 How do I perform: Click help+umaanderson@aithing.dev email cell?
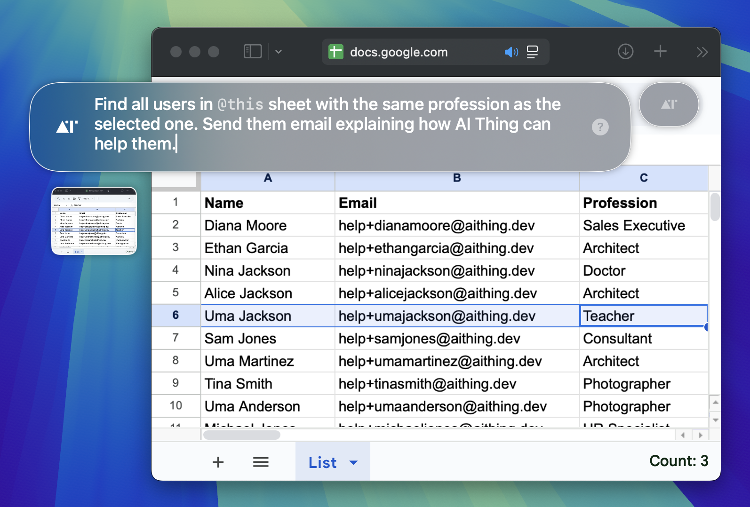pyautogui.click(x=457, y=406)
